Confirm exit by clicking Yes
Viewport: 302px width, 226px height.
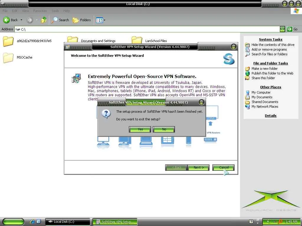[x=140, y=129]
